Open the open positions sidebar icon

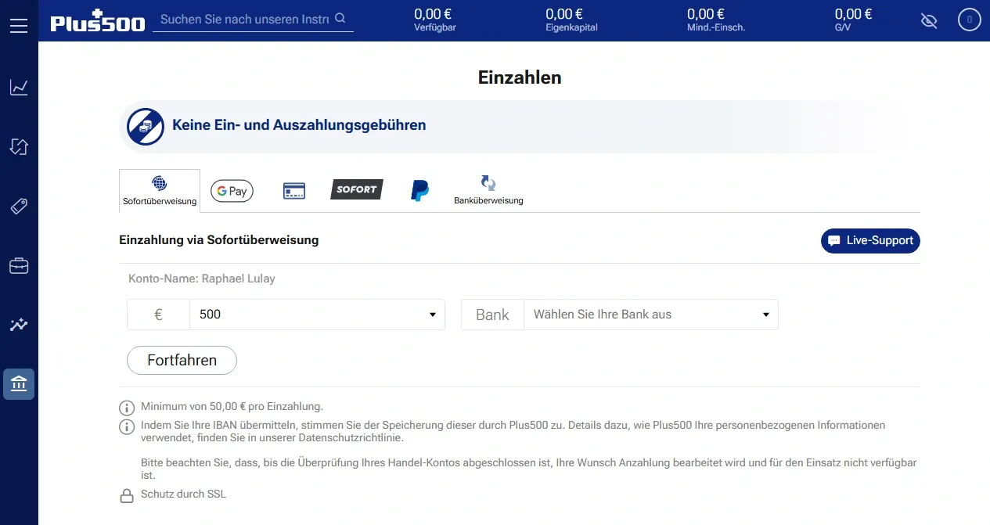click(x=19, y=146)
